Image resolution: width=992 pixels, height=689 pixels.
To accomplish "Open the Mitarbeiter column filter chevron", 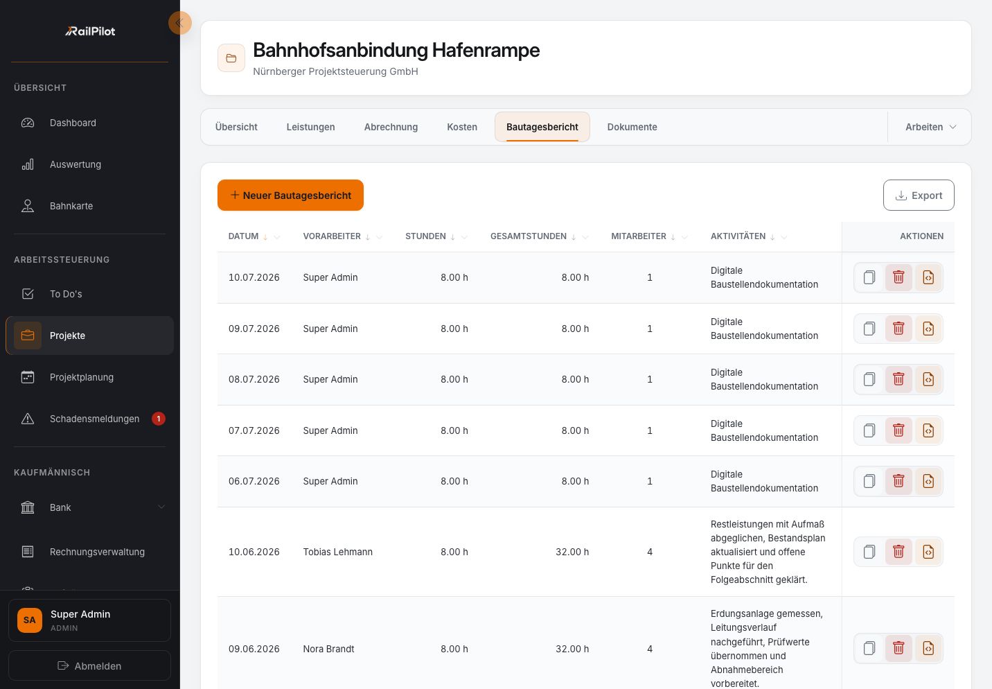I will 684,237.
